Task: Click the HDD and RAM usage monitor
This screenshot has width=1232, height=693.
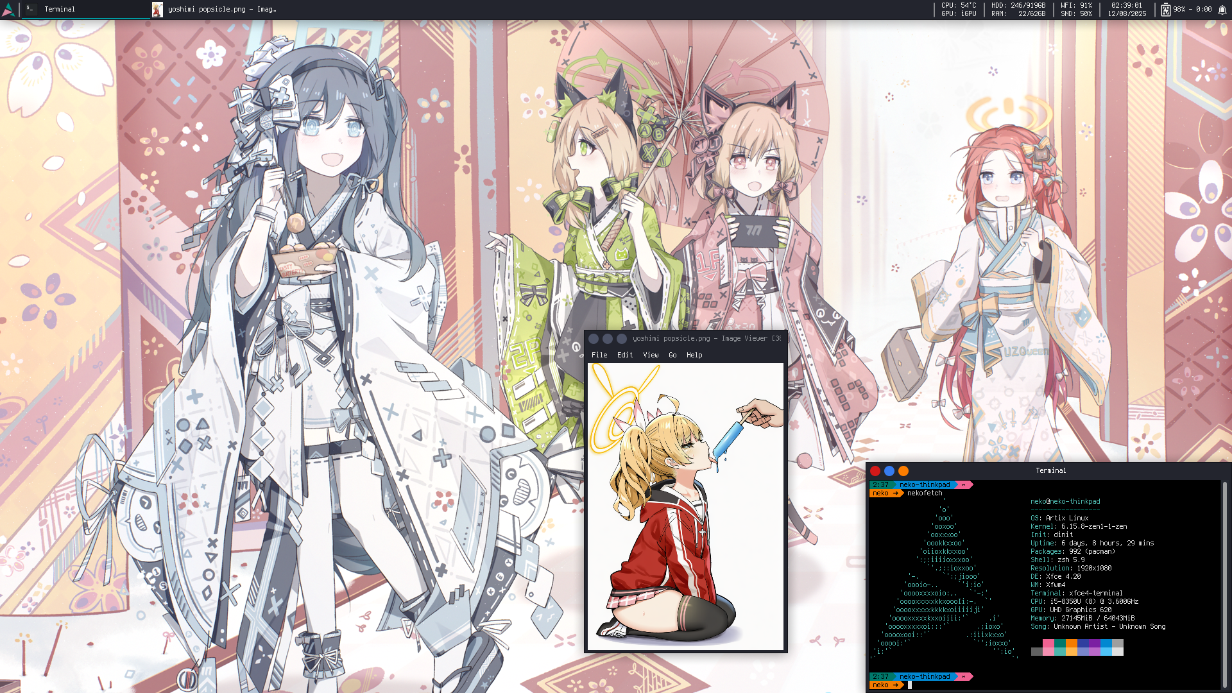Action: pyautogui.click(x=1018, y=9)
